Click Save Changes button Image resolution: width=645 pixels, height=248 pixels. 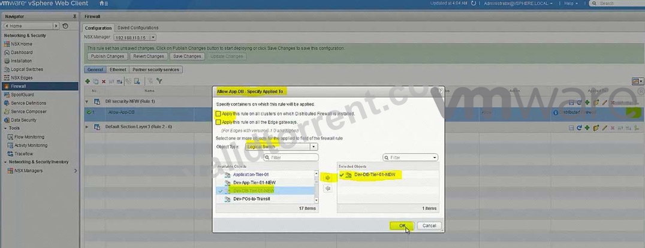tap(187, 56)
